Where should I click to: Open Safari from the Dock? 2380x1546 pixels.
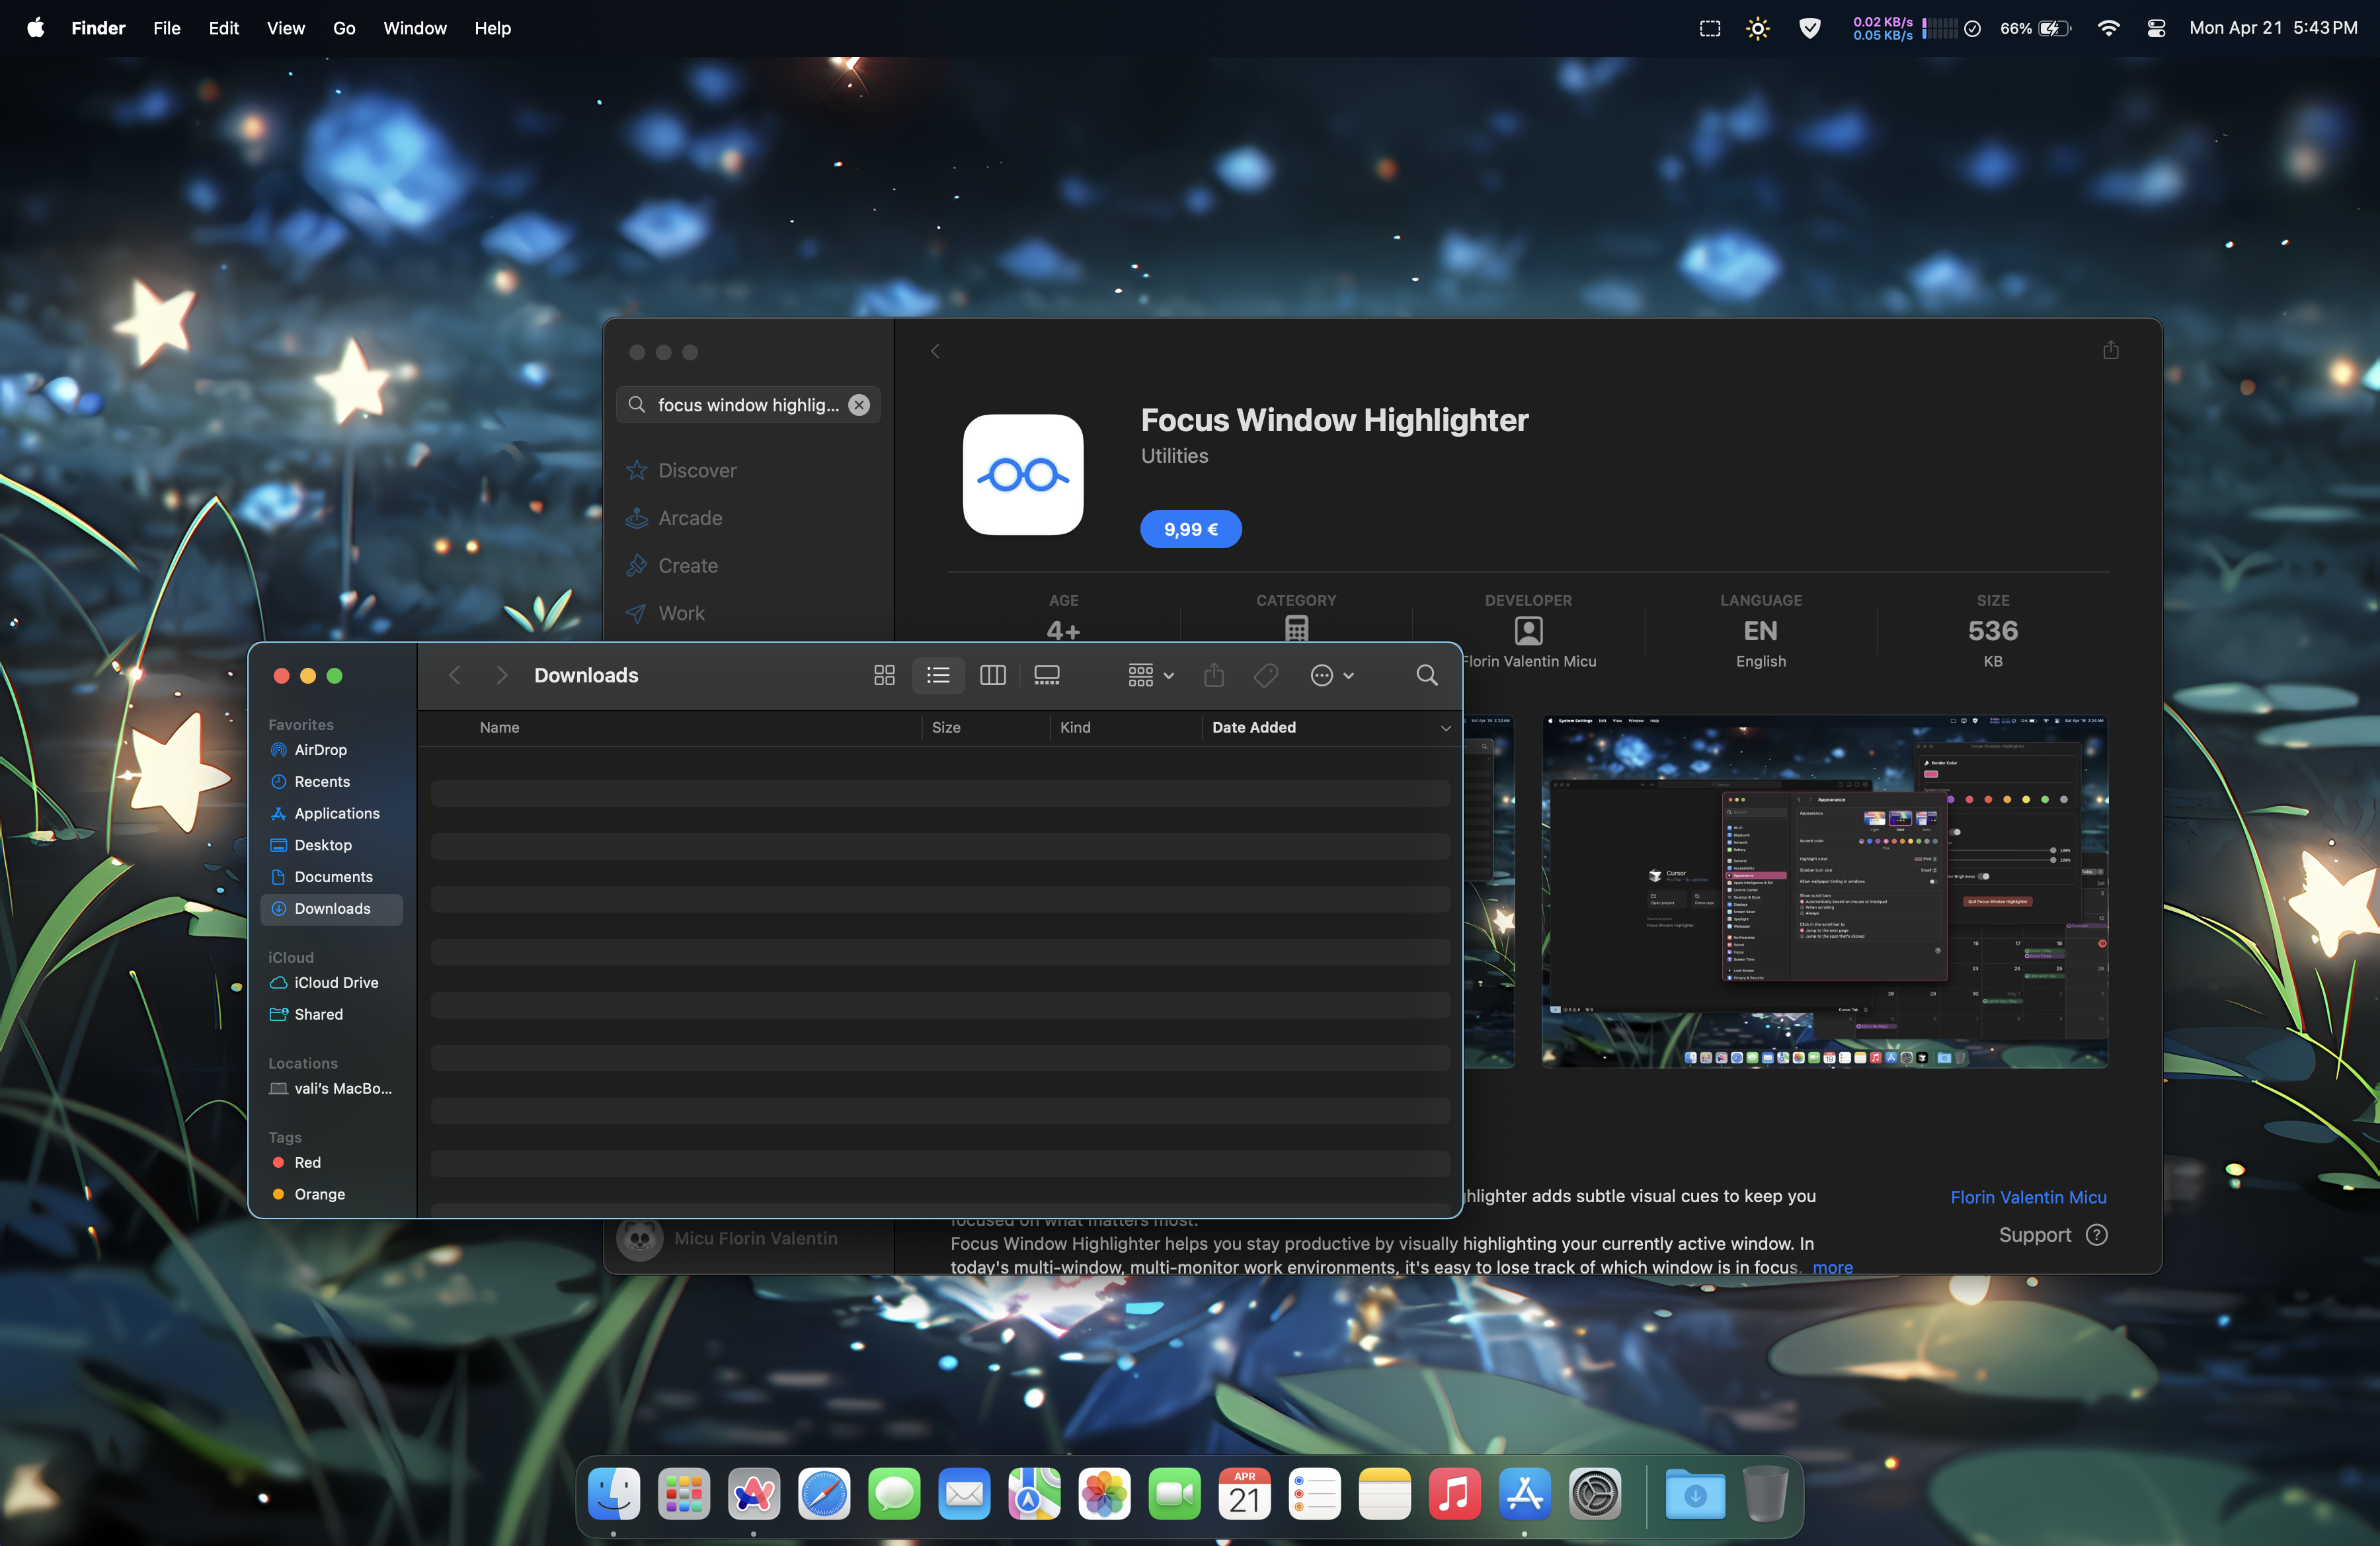pos(824,1495)
